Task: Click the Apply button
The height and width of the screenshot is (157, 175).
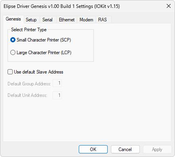Action: click(x=157, y=149)
